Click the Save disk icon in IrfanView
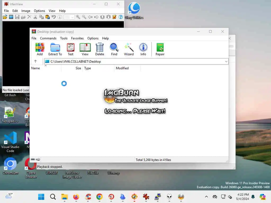 [17, 17]
